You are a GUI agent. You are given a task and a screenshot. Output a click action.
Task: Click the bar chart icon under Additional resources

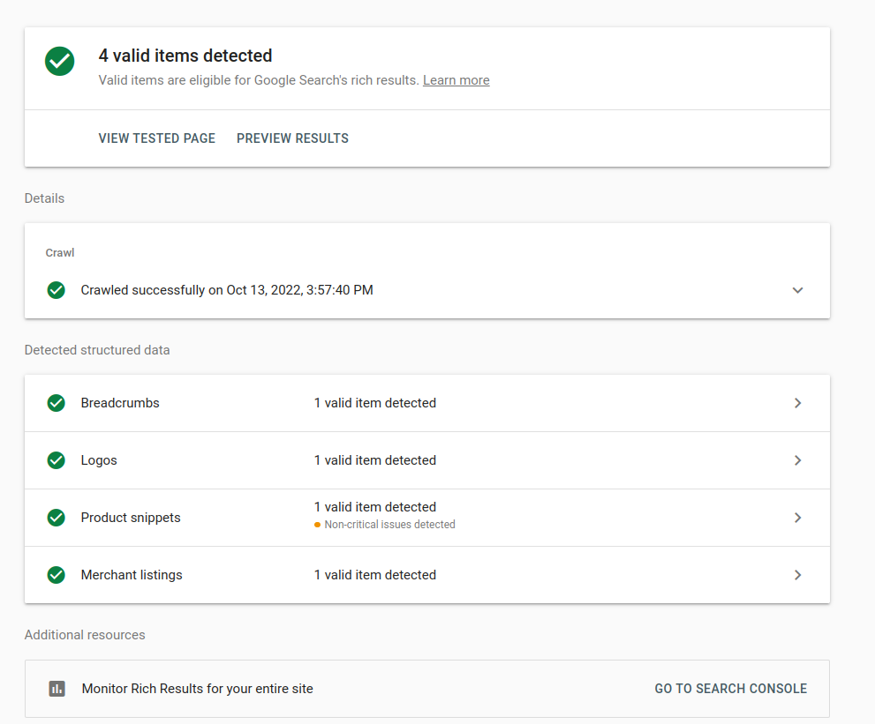(x=57, y=689)
